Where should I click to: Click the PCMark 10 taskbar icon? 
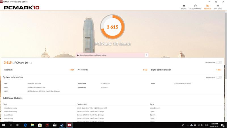coord(69,125)
